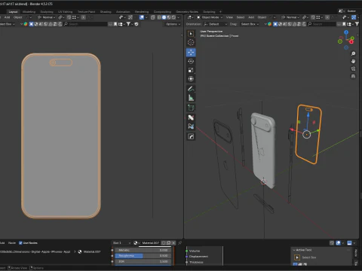Select the Measure tool

(191, 98)
